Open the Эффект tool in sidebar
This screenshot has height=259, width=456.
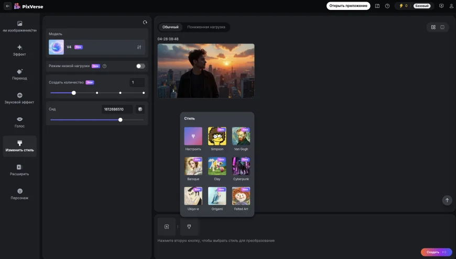(x=19, y=50)
